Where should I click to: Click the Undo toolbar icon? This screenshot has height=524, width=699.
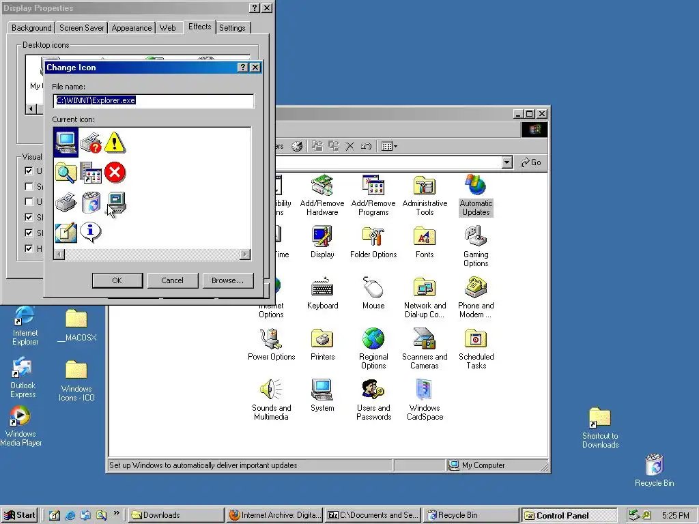click(366, 146)
